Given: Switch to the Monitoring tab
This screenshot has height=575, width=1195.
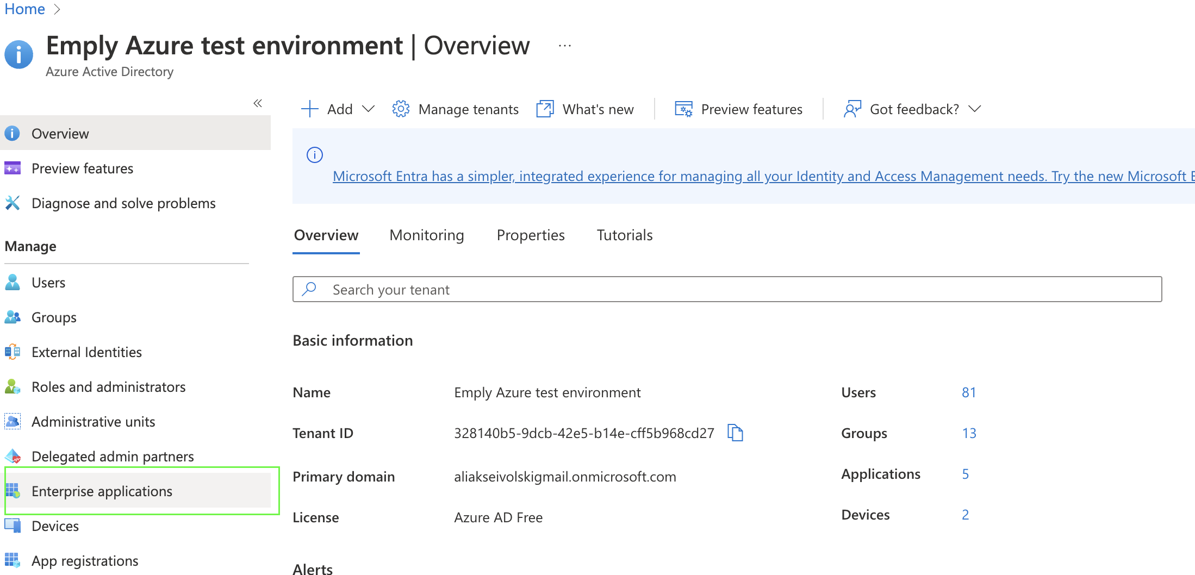Looking at the screenshot, I should pos(426,235).
